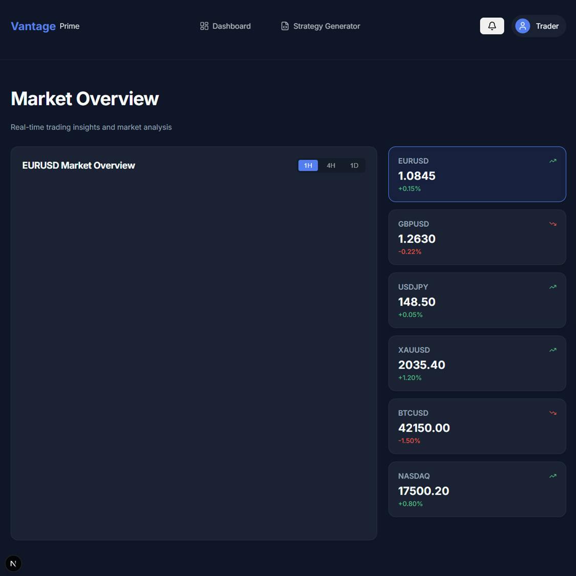Screen dimensions: 576x576
Task: Click the +0.05% change value
Action: (410, 315)
